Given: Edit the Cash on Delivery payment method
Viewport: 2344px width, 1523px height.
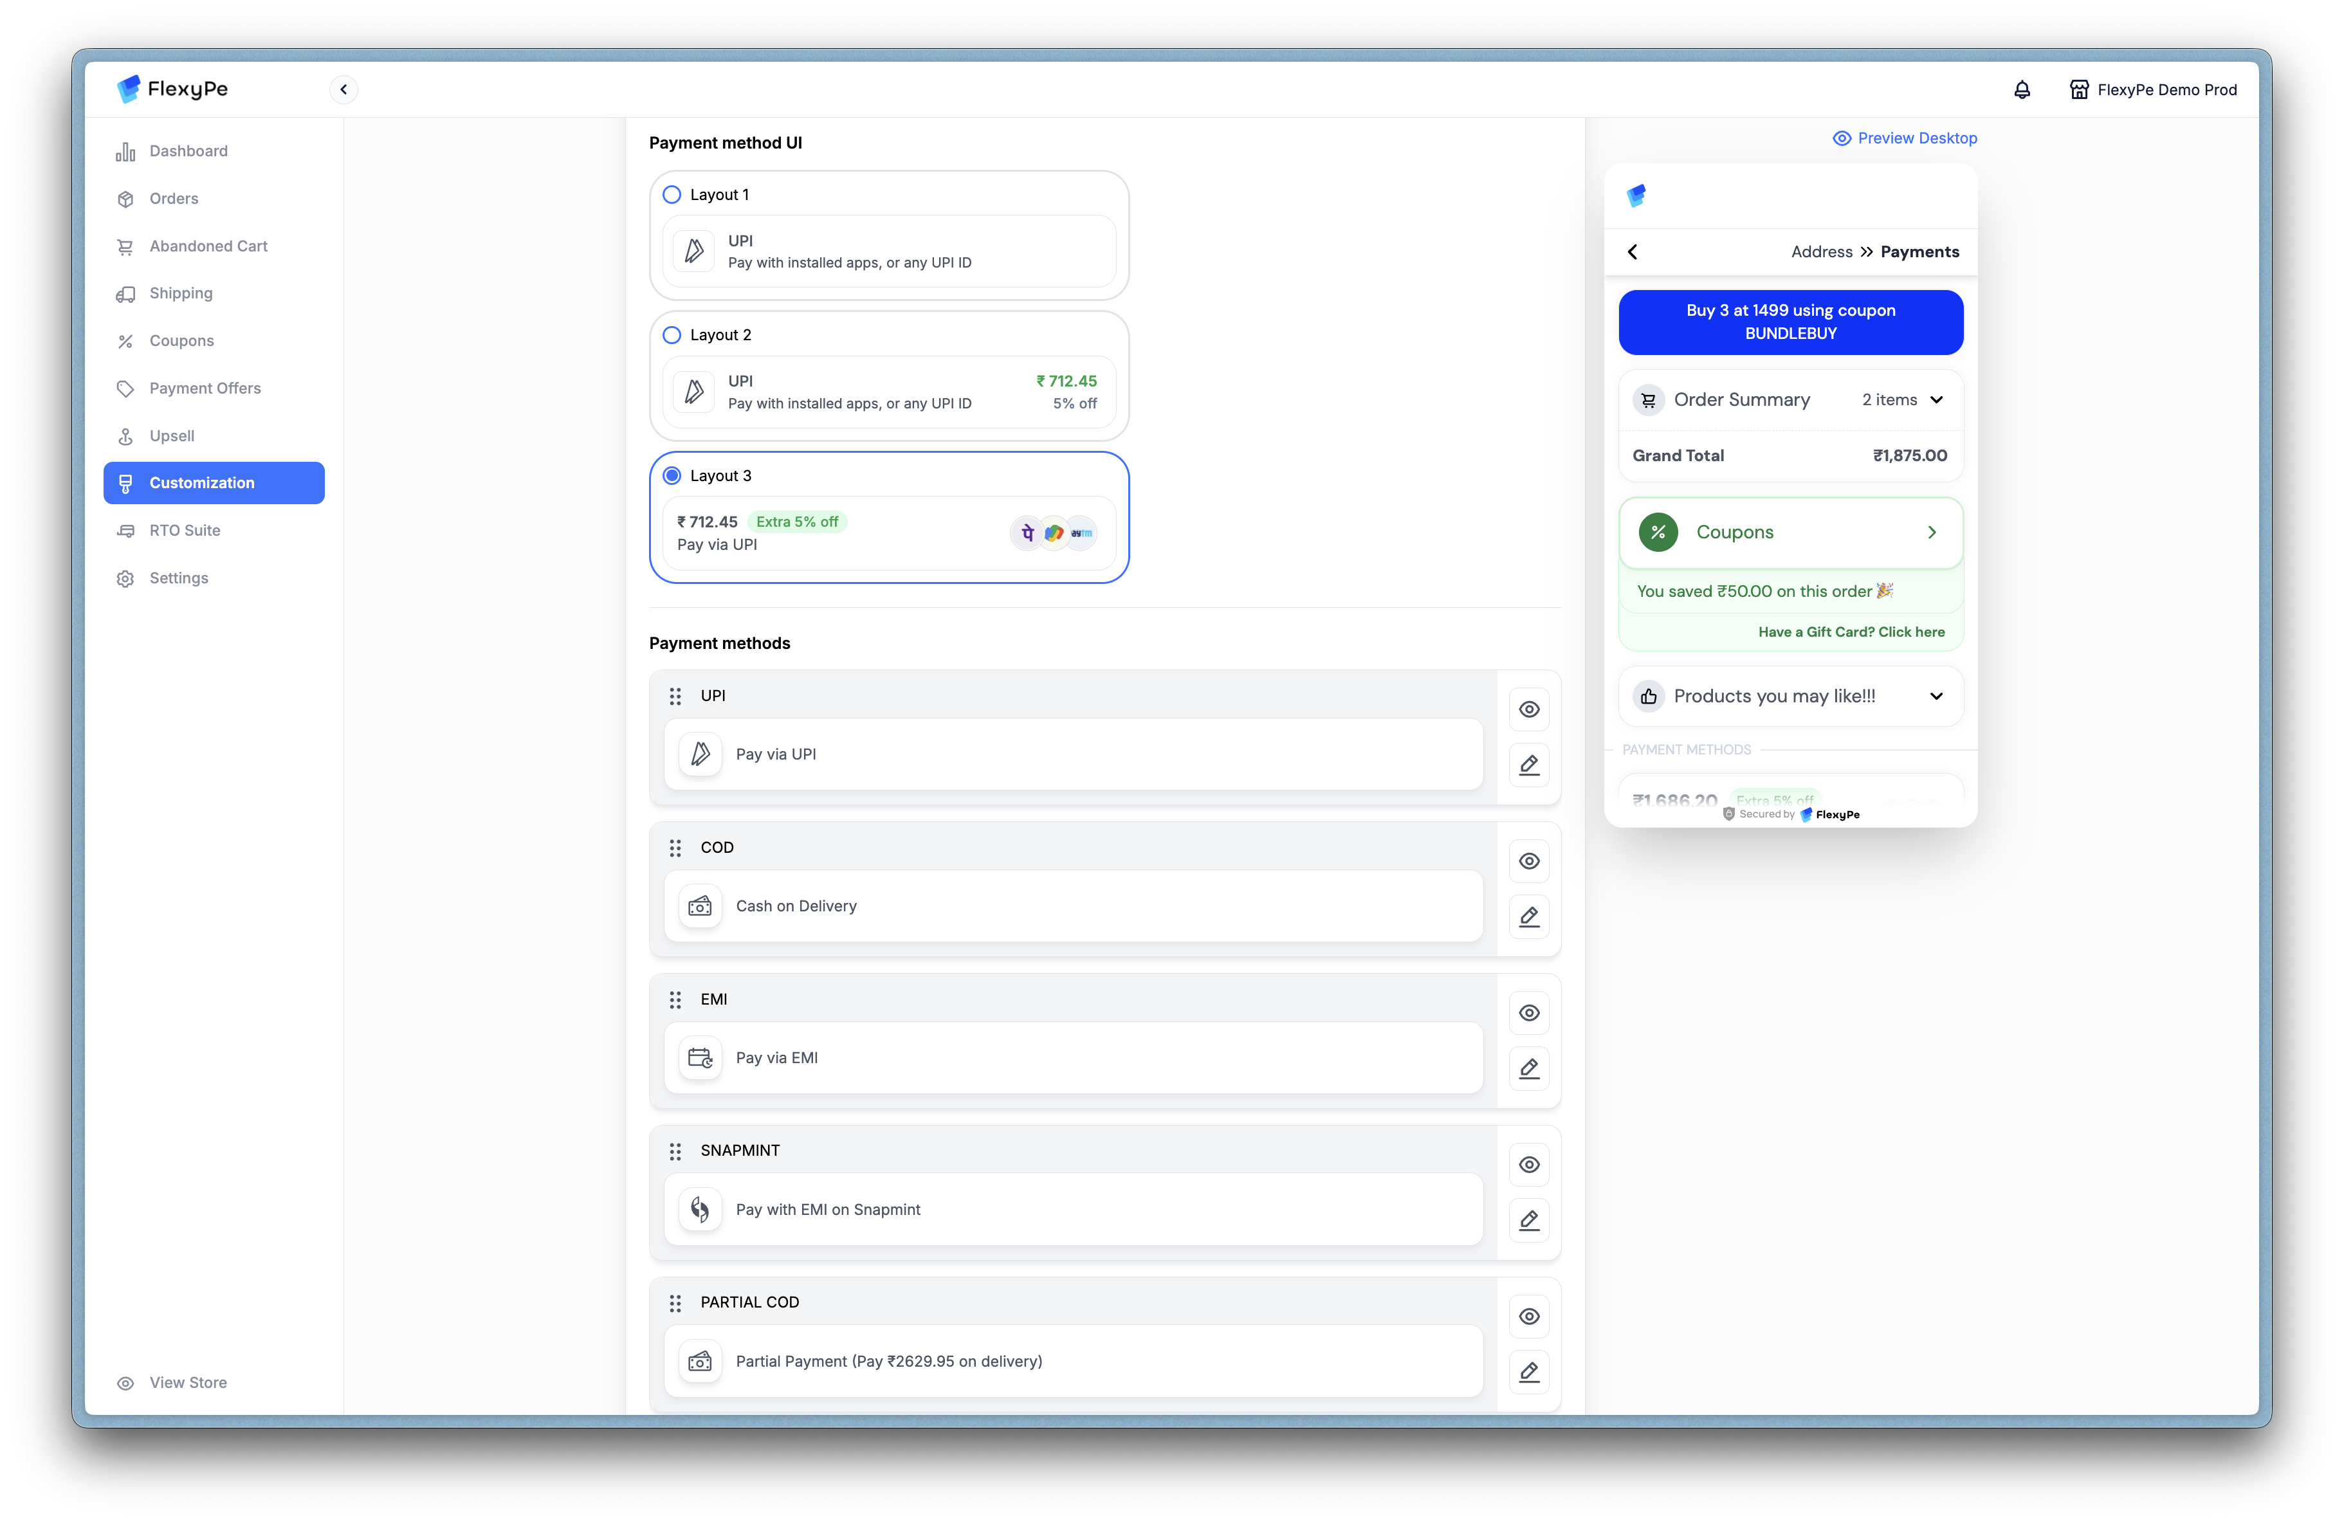Looking at the screenshot, I should click(x=1528, y=917).
